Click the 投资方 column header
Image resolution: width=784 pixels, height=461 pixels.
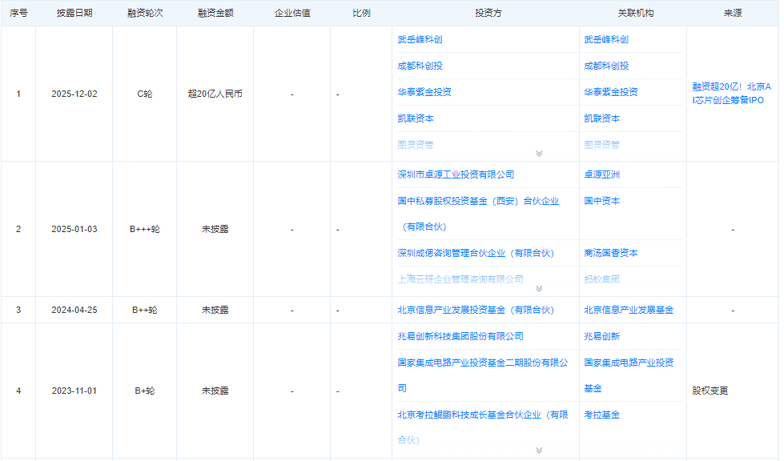[x=488, y=13]
